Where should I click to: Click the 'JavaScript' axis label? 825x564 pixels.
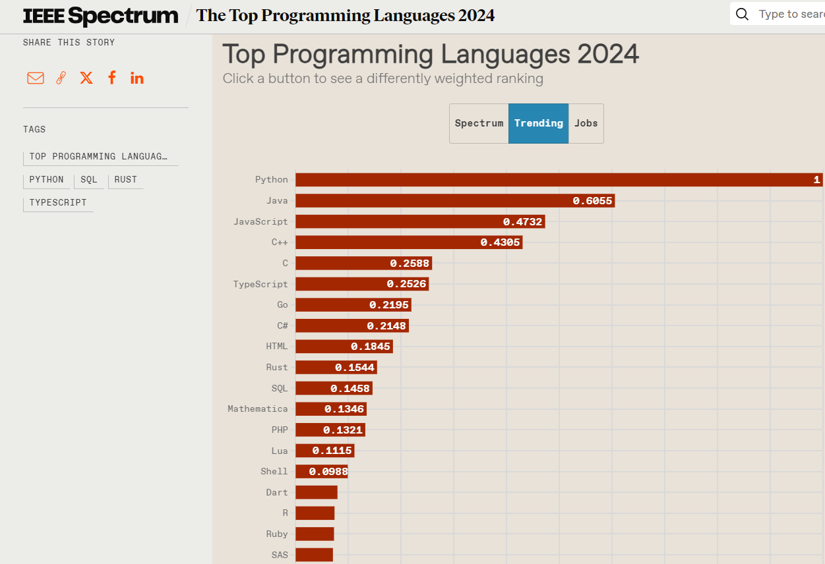261,222
